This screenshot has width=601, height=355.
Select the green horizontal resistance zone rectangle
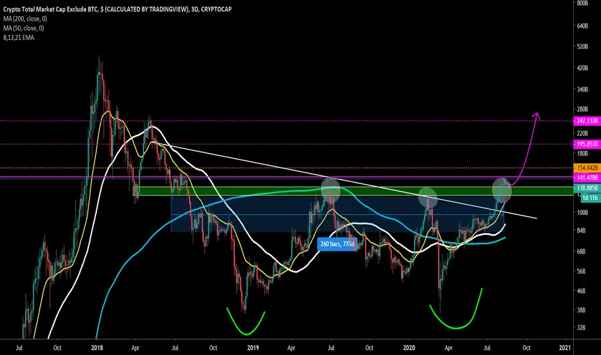click(x=353, y=191)
